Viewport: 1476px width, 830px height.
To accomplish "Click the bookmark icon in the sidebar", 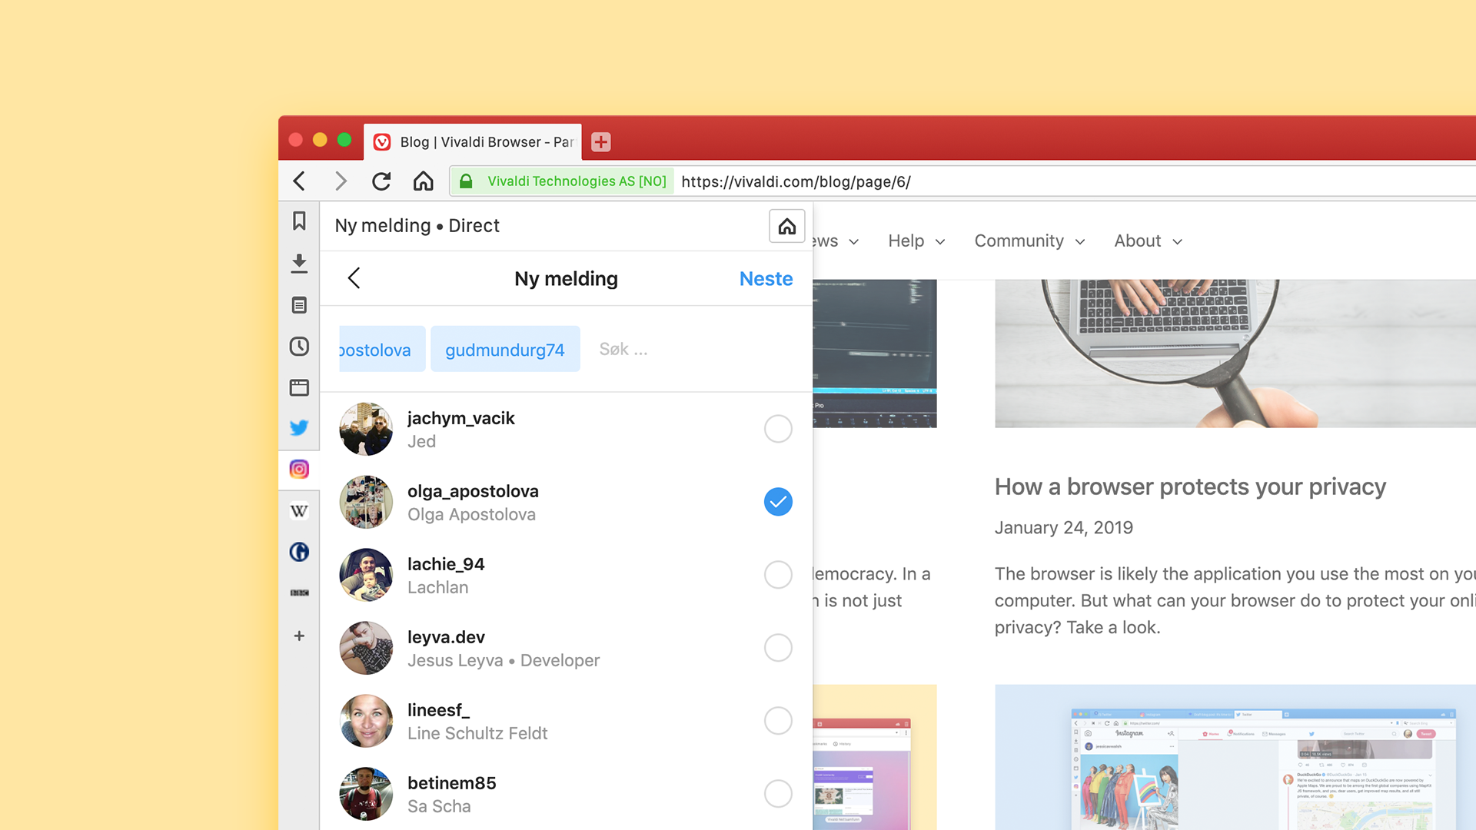I will (x=300, y=222).
